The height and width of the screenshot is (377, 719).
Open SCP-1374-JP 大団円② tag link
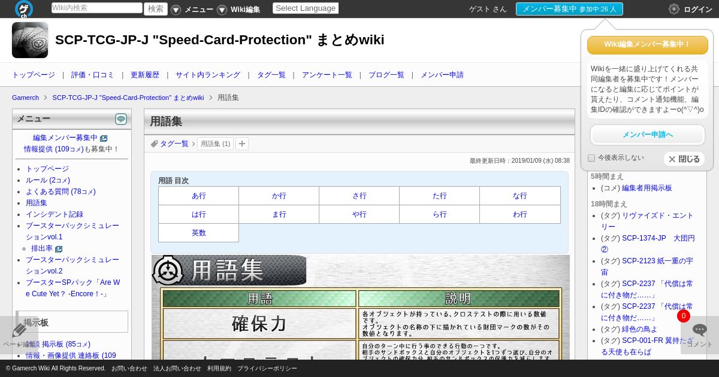point(648,244)
